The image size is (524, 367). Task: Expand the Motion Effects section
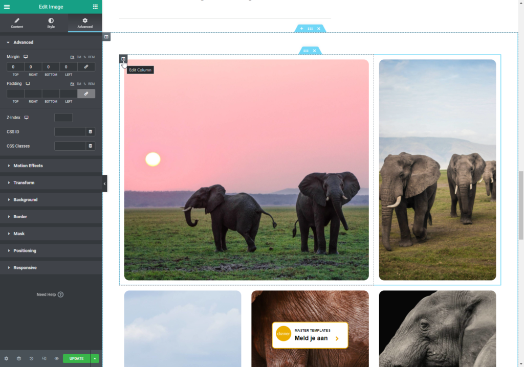28,166
